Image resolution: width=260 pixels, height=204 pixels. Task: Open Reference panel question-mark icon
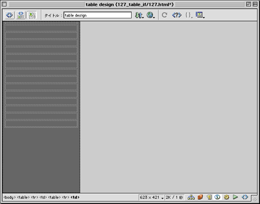177,15
